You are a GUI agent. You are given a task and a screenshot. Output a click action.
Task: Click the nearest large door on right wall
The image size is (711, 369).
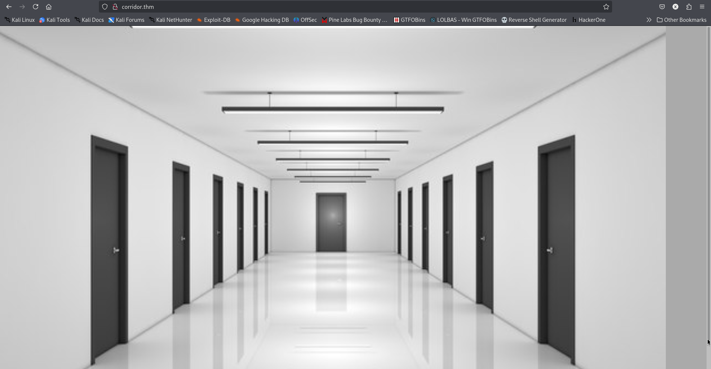pos(557,250)
